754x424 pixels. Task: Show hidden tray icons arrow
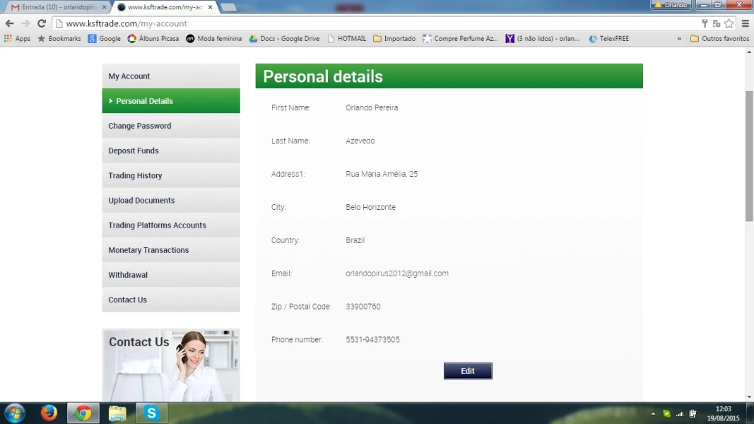653,413
